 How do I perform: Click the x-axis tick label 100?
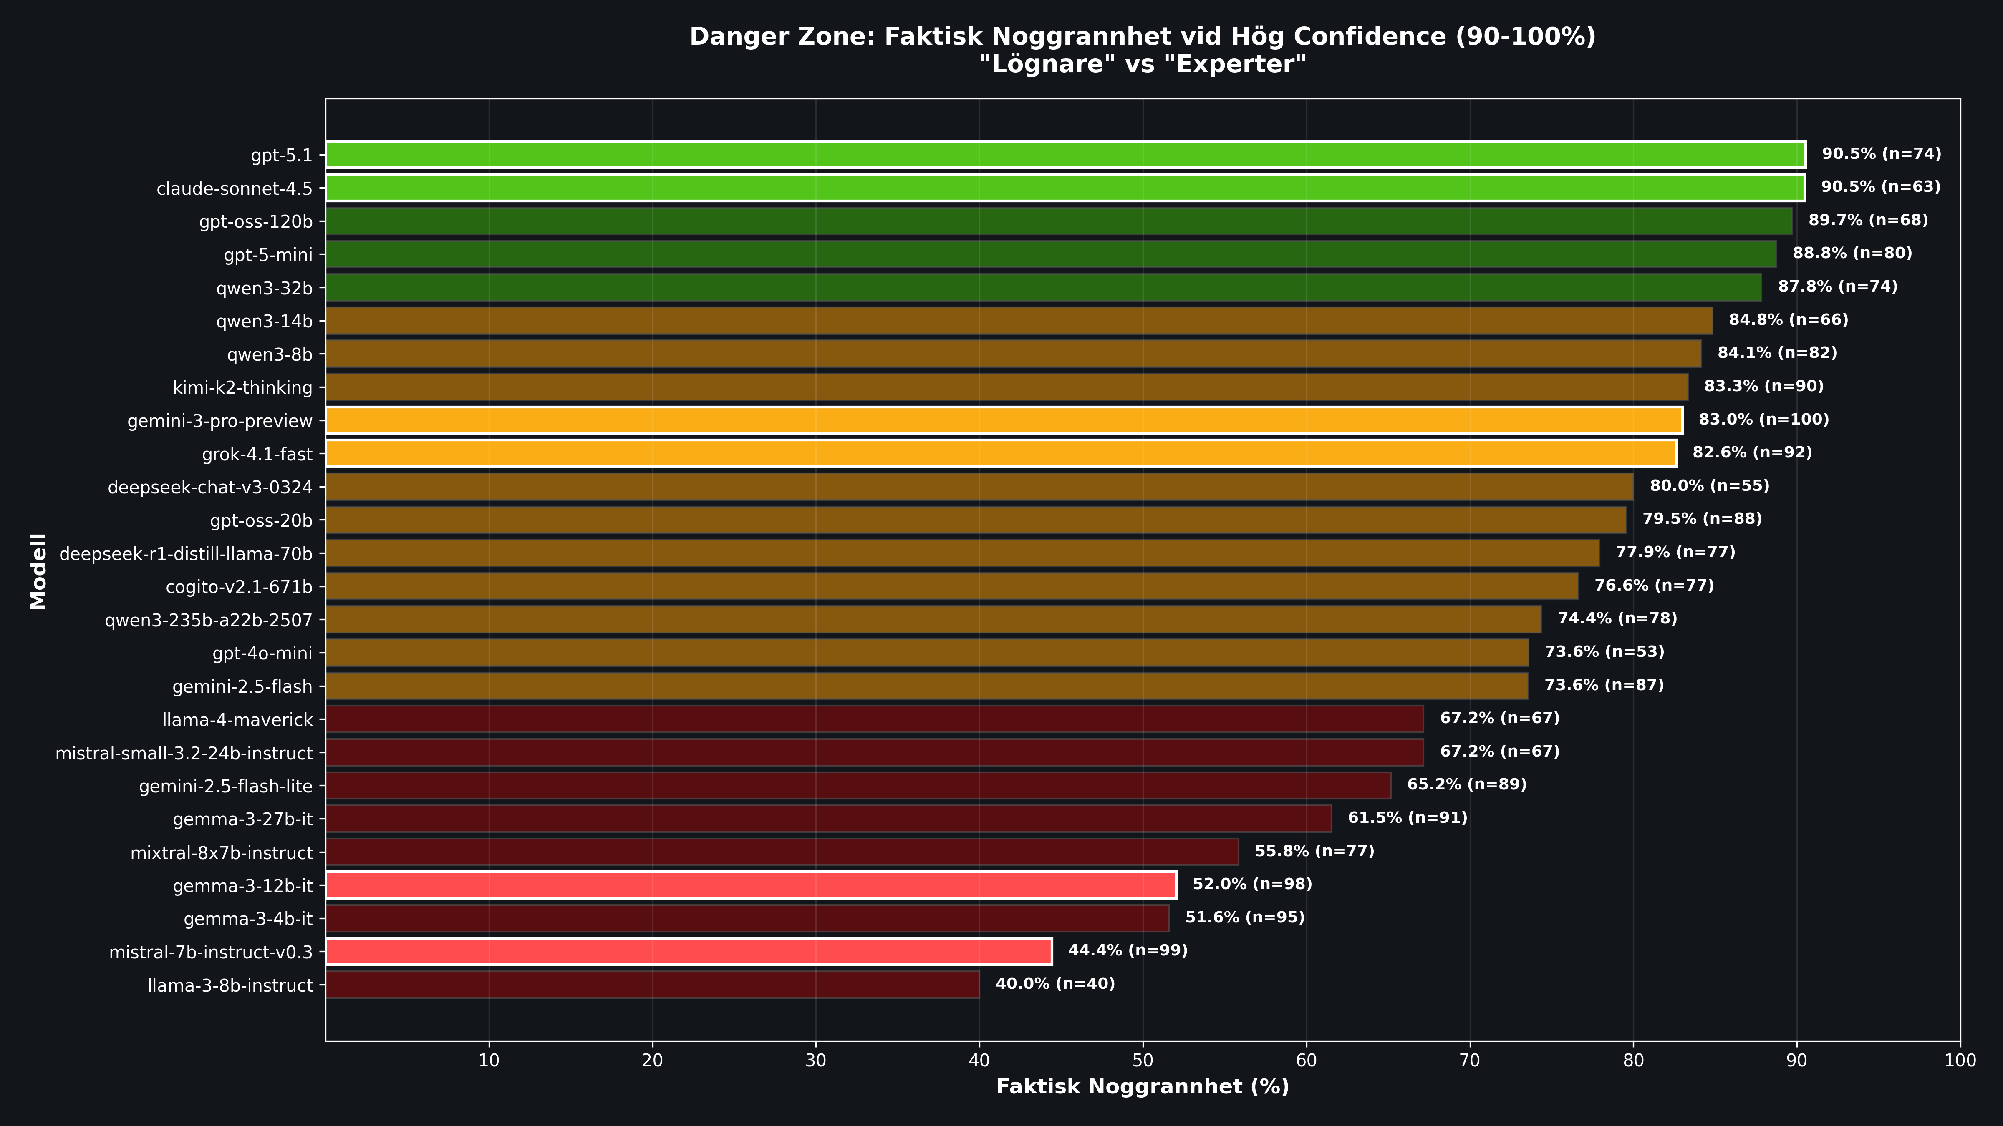(x=1960, y=1061)
